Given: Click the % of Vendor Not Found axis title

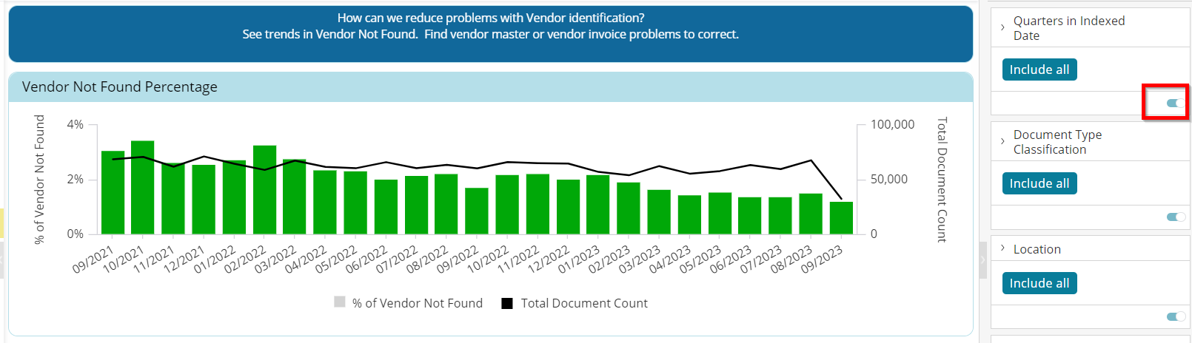Looking at the screenshot, I should (39, 179).
